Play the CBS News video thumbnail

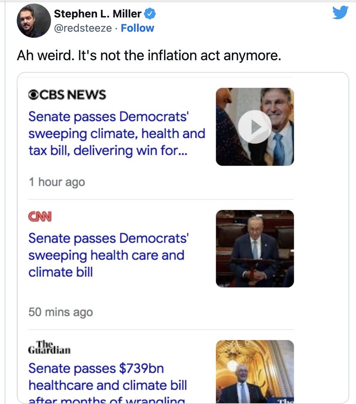(x=255, y=127)
